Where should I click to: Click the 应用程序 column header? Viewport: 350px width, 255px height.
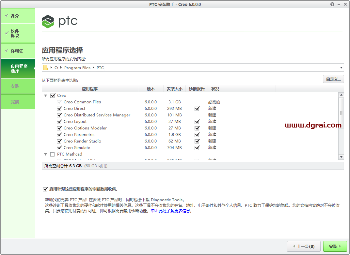90,89
